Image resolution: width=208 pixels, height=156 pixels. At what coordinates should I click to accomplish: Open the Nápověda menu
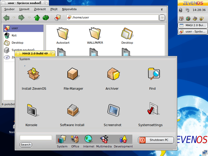pos(69,9)
